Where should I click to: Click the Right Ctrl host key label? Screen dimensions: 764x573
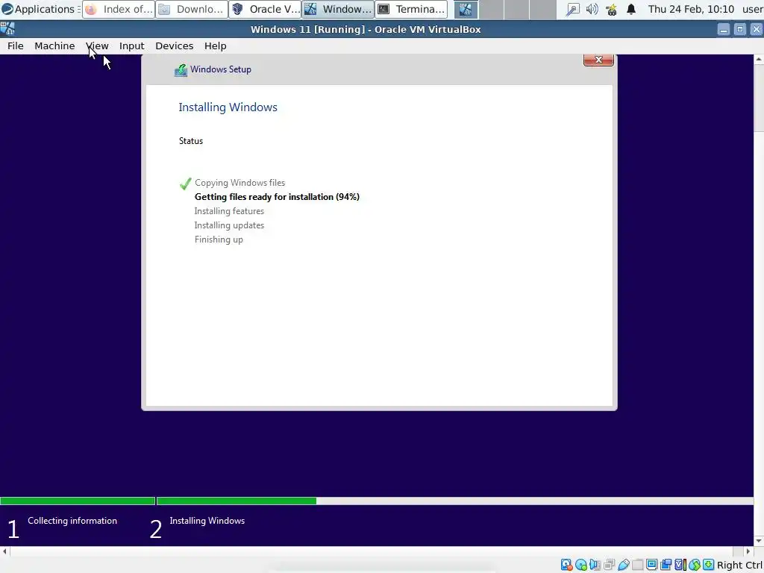coord(739,566)
